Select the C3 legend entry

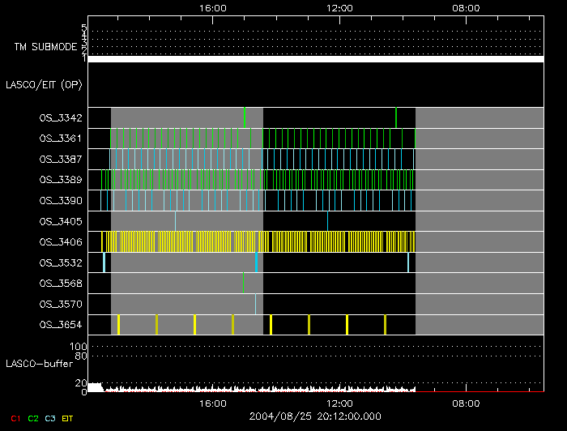click(50, 419)
